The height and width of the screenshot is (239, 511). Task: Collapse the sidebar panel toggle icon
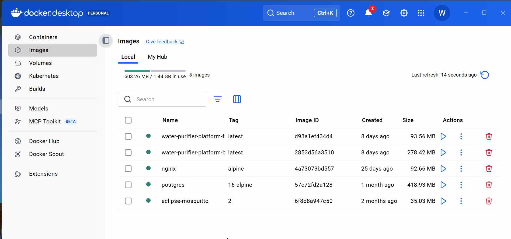[x=106, y=41]
